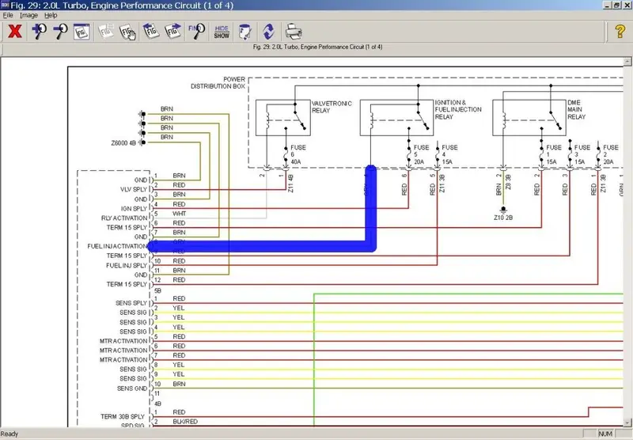Click the IGN SPLY pin label
The image size is (633, 440).
(x=134, y=208)
